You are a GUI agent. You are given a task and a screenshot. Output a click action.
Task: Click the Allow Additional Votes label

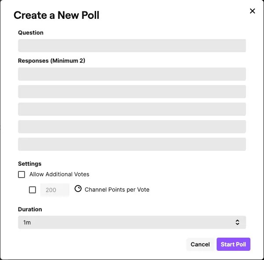point(59,175)
